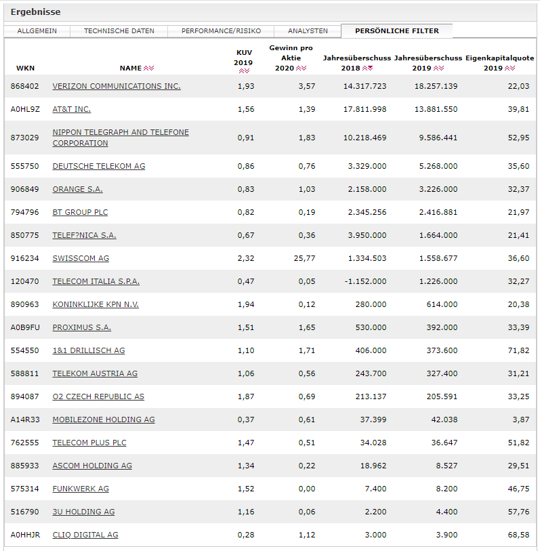Screen dimensions: 540x551
Task: Click the sort arrows next to NAME
Action: [149, 68]
